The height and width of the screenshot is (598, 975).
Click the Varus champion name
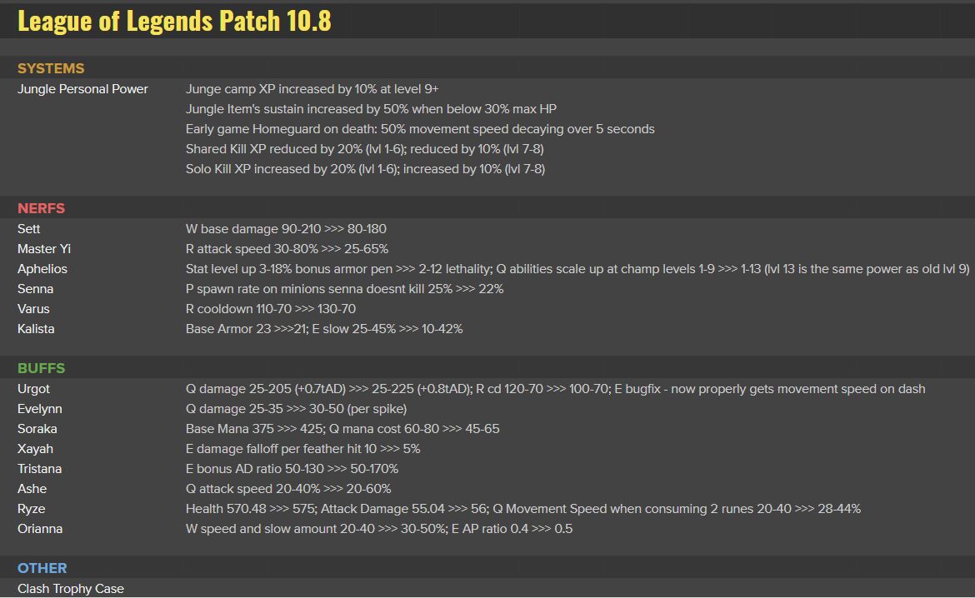[33, 308]
